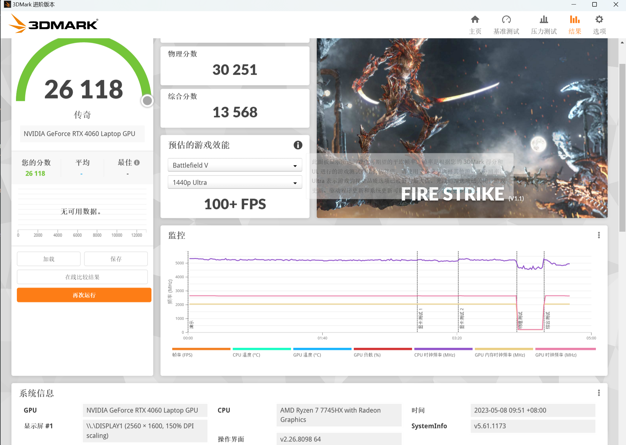
Task: Toggle the GPU 温度 (°C) legend item
Action: click(x=322, y=353)
